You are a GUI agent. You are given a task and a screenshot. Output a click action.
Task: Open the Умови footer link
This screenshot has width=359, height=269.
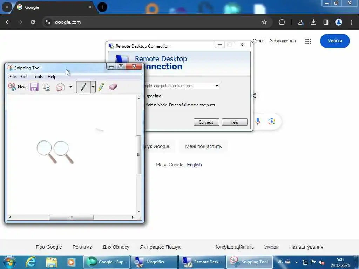271,247
